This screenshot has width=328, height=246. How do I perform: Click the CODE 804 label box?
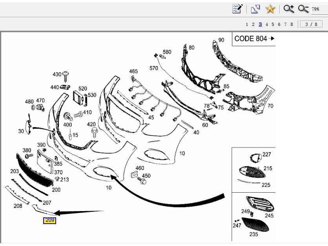253,39
